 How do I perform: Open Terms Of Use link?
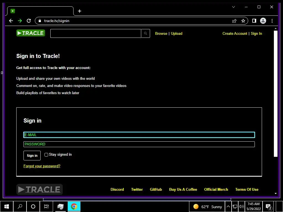click(247, 189)
